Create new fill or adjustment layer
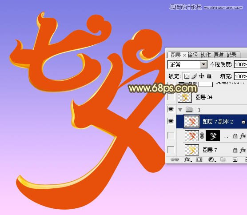247x215 pixels. 211,160
